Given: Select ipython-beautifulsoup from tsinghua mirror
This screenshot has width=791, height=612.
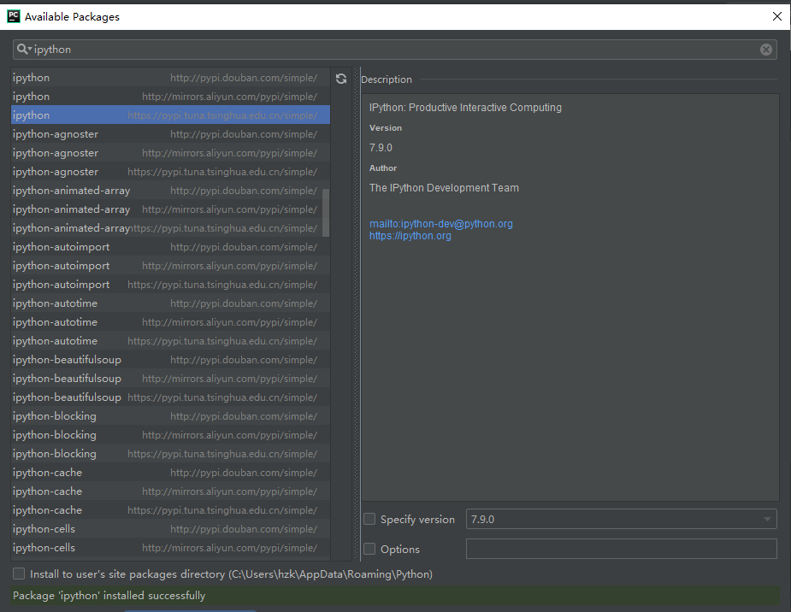Looking at the screenshot, I should [170, 397].
